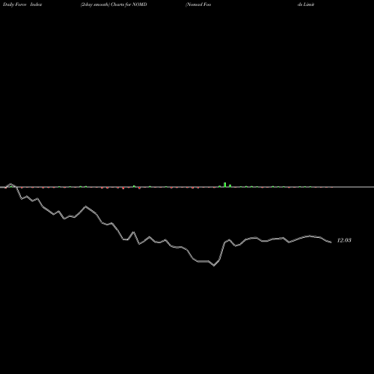Click the '(Nomad Foo' company name text
Viewport: 374px width, 374px height.
[x=198, y=4]
